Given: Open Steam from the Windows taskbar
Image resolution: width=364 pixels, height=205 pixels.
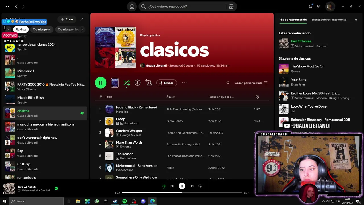Looking at the screenshot, I should pos(115,201).
